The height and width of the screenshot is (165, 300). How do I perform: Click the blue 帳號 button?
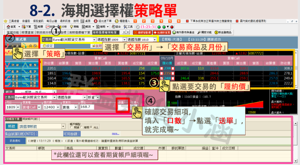(12, 126)
